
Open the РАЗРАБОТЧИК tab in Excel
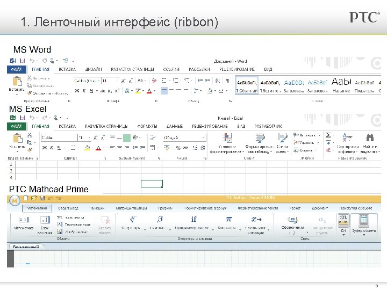coord(268,126)
